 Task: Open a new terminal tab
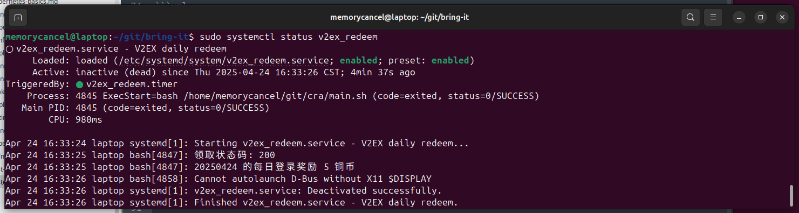(x=18, y=17)
